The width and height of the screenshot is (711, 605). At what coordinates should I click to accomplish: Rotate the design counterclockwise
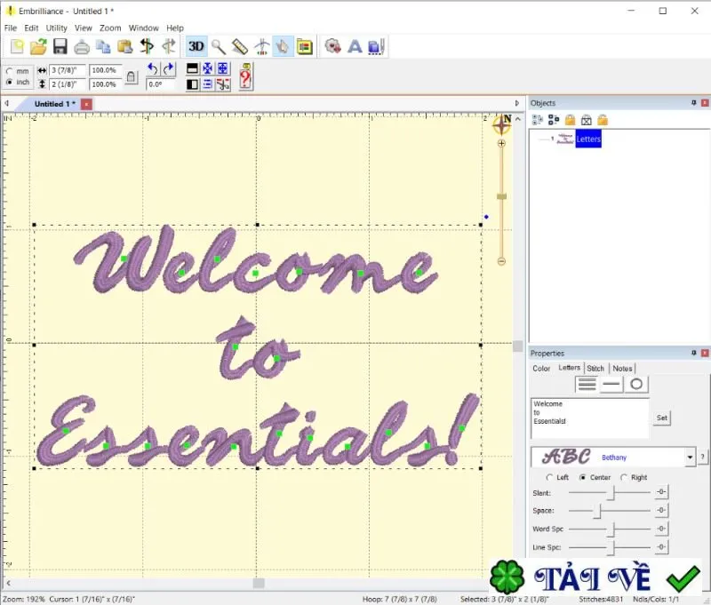coord(153,69)
